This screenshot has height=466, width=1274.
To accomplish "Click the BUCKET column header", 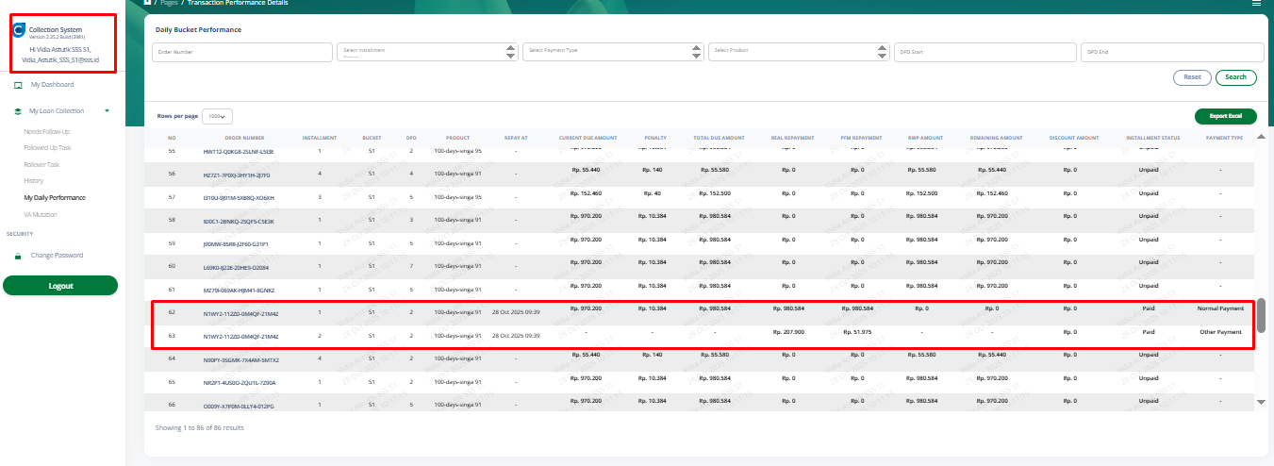I will [x=372, y=138].
